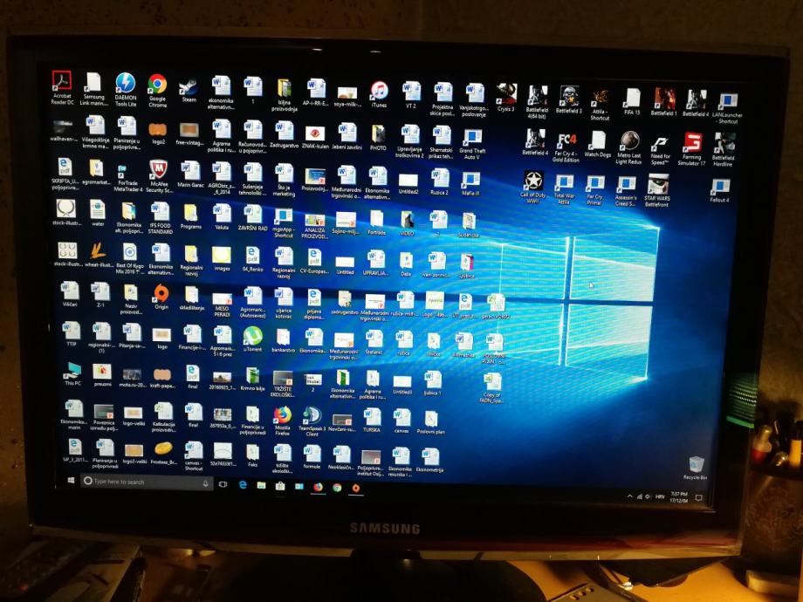
Task: Switch to Firefox on the taskbar
Action: 318,487
